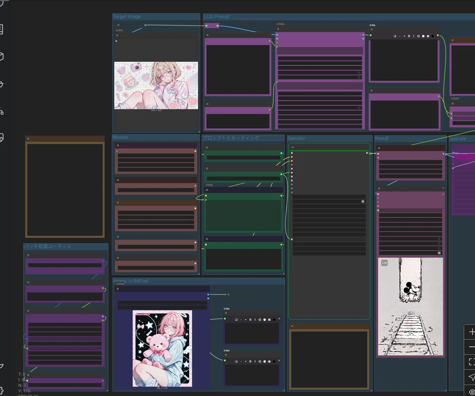Select the LLM Prompt group title
This screenshot has height=396, width=475.
pyautogui.click(x=217, y=17)
